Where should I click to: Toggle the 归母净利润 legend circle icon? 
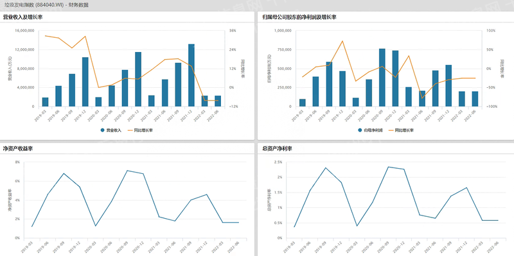(360, 130)
